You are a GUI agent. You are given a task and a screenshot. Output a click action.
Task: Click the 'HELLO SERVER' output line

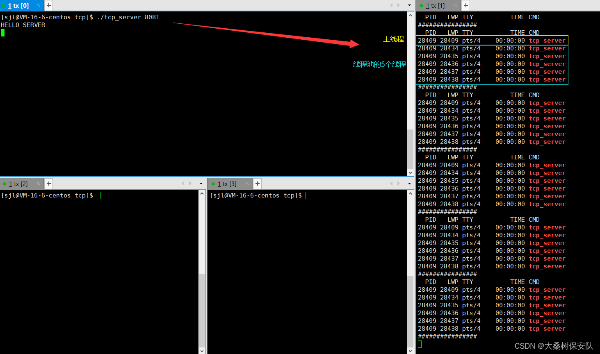tap(23, 25)
